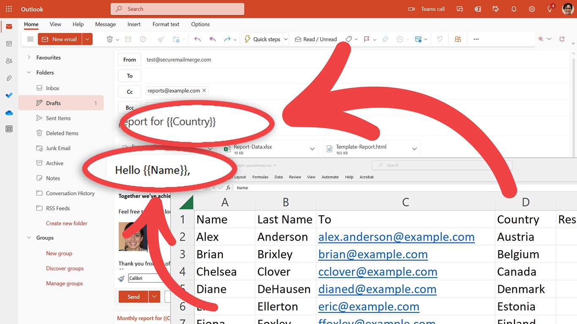Collapse the Groups section

tap(29, 238)
